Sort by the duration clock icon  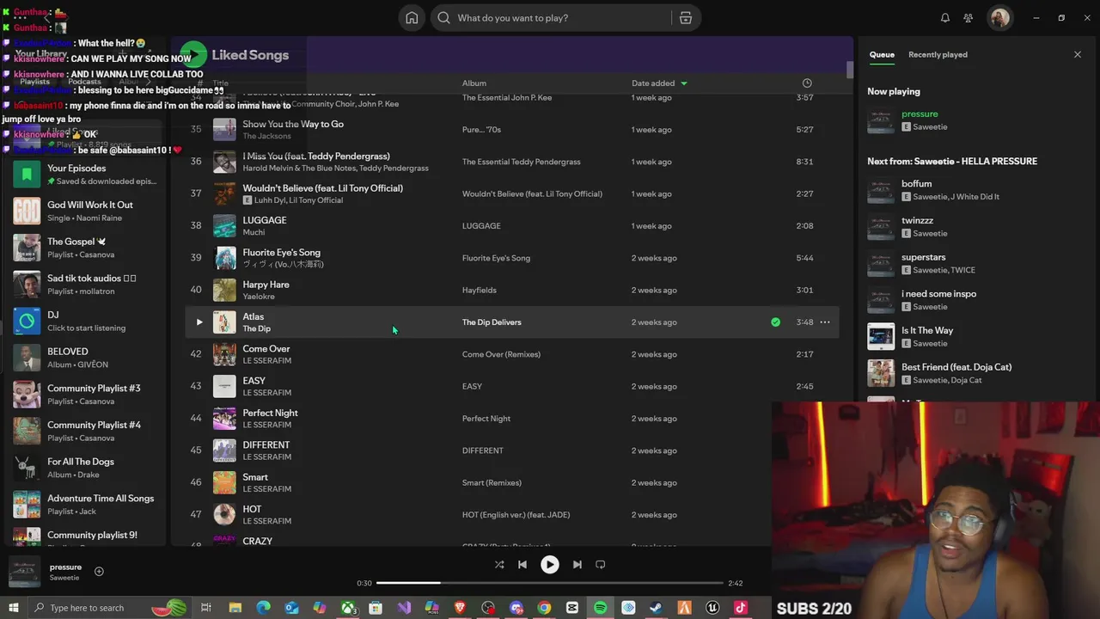[x=807, y=83]
